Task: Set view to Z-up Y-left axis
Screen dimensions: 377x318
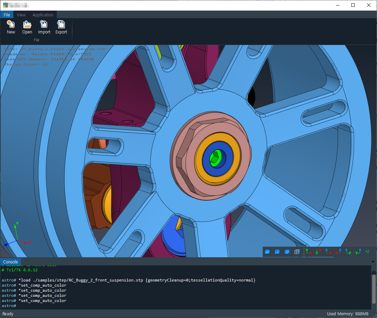Action: point(358,251)
